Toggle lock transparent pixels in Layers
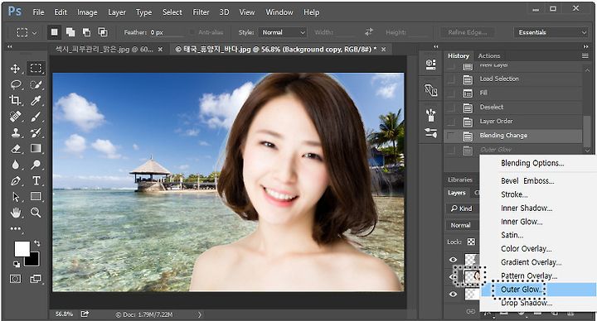Viewport: 597px width, 321px height. 471,242
